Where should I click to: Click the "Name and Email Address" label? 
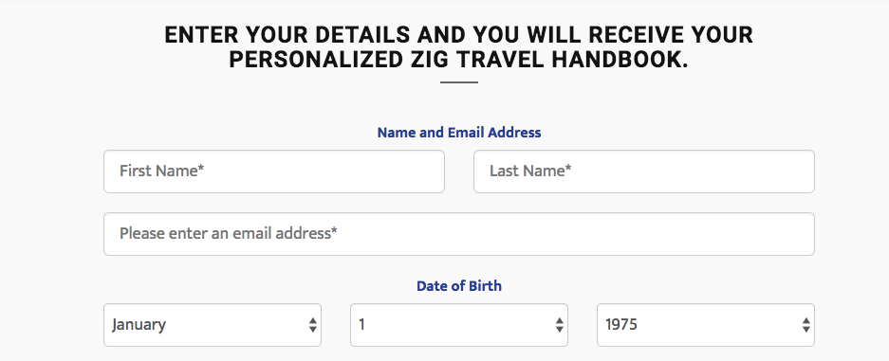(x=459, y=133)
